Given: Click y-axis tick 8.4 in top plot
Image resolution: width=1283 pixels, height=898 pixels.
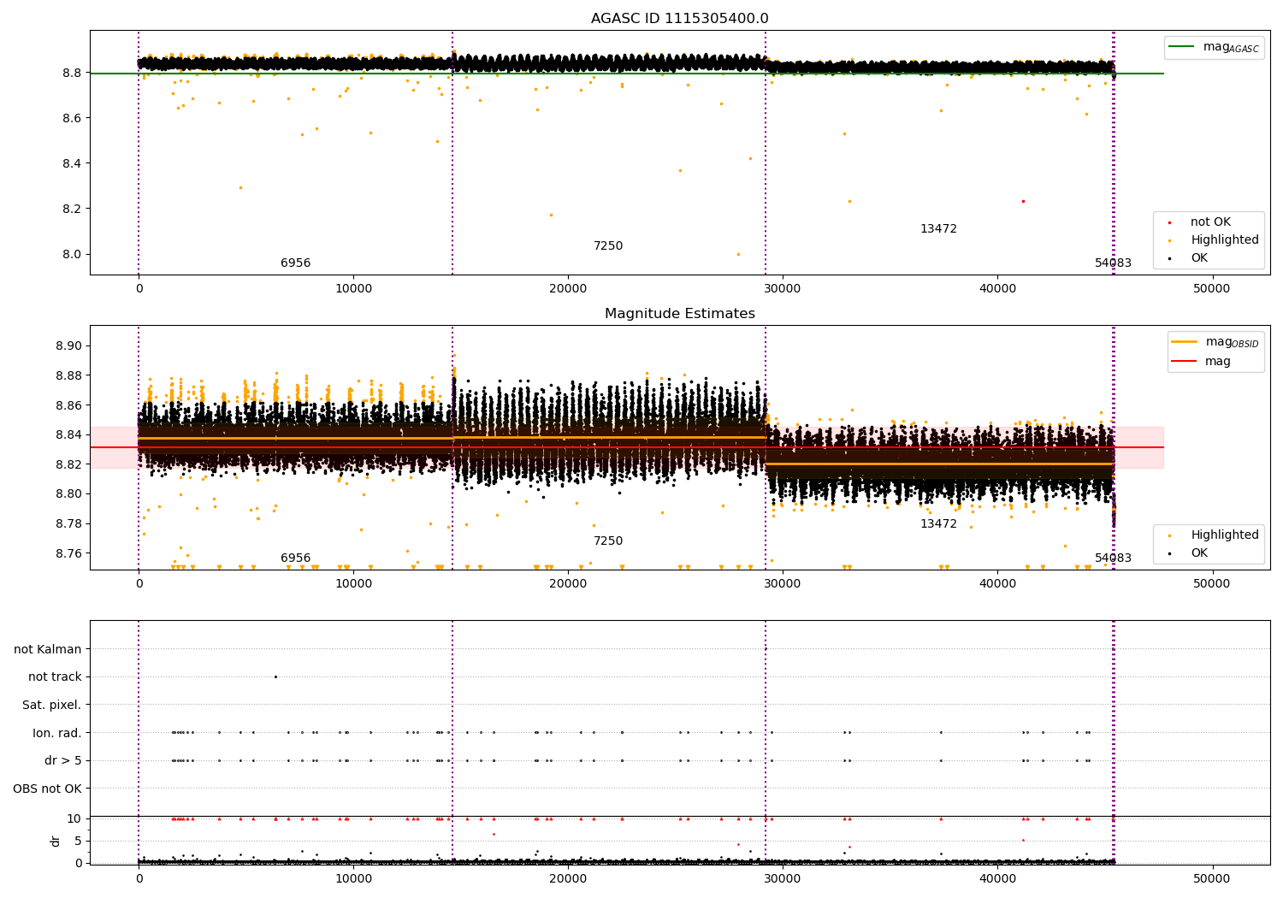Looking at the screenshot, I should point(73,163).
